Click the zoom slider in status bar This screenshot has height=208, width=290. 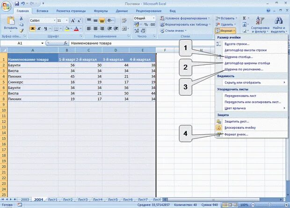pyautogui.click(x=269, y=205)
